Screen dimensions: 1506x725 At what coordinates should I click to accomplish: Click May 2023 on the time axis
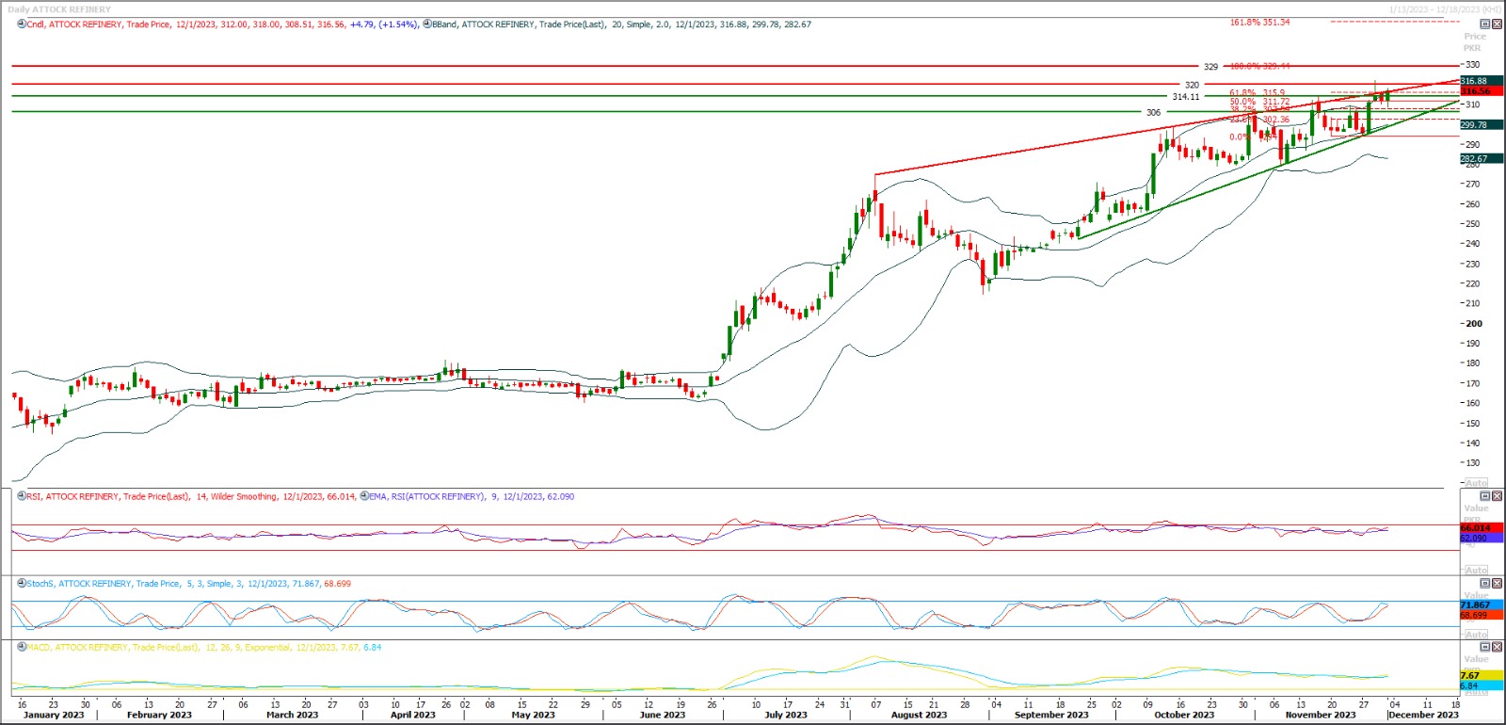(x=534, y=715)
